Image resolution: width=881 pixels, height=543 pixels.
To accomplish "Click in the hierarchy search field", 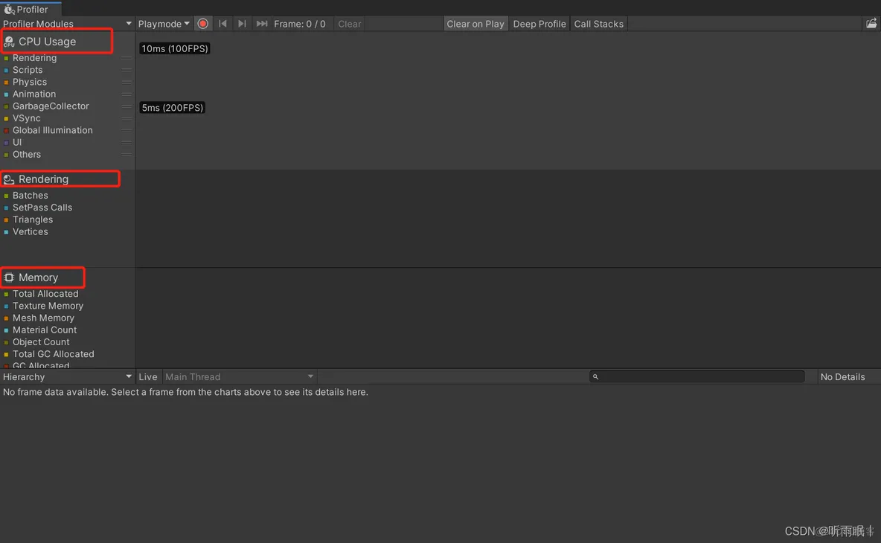I will tap(697, 377).
